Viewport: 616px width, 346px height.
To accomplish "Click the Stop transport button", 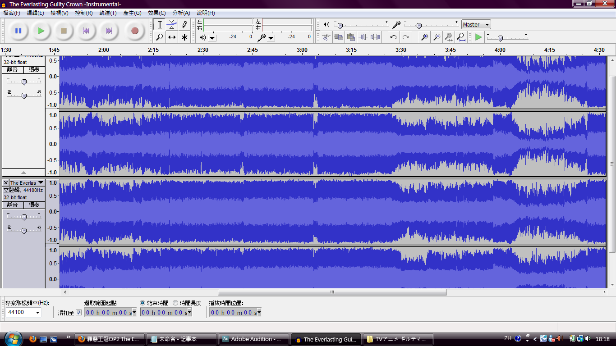I will (64, 31).
